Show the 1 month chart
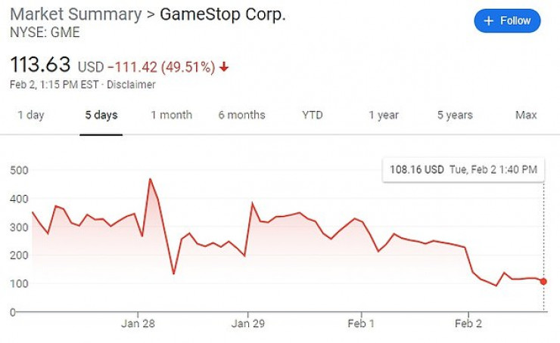This screenshot has height=343, width=560. click(171, 115)
